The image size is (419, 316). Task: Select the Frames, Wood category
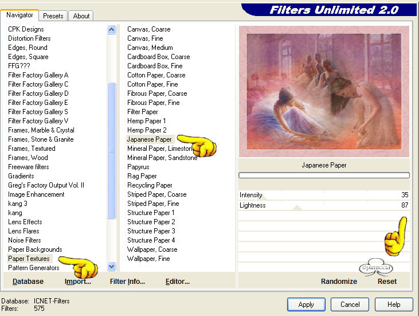pos(28,158)
